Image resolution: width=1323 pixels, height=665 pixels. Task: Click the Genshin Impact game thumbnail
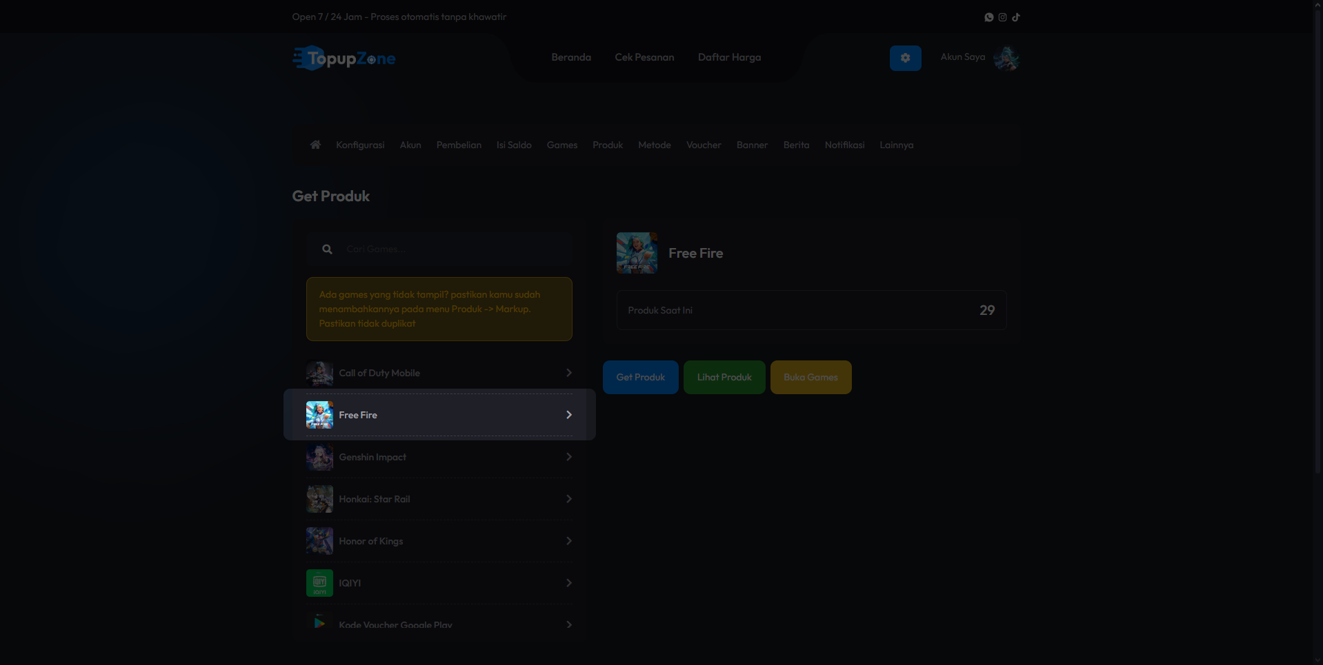[x=319, y=457]
